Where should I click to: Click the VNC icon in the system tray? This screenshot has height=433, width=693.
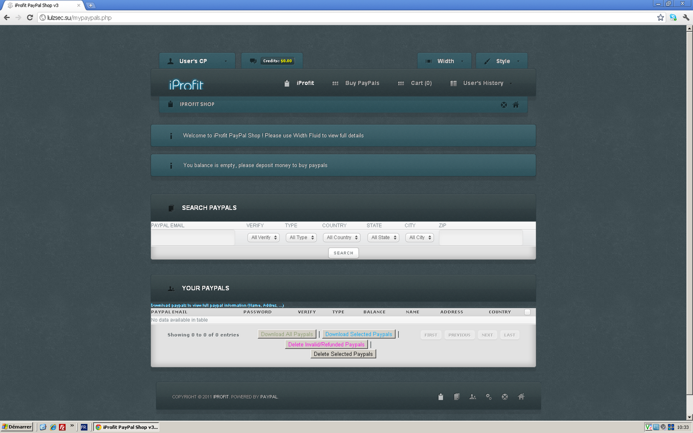click(x=649, y=427)
